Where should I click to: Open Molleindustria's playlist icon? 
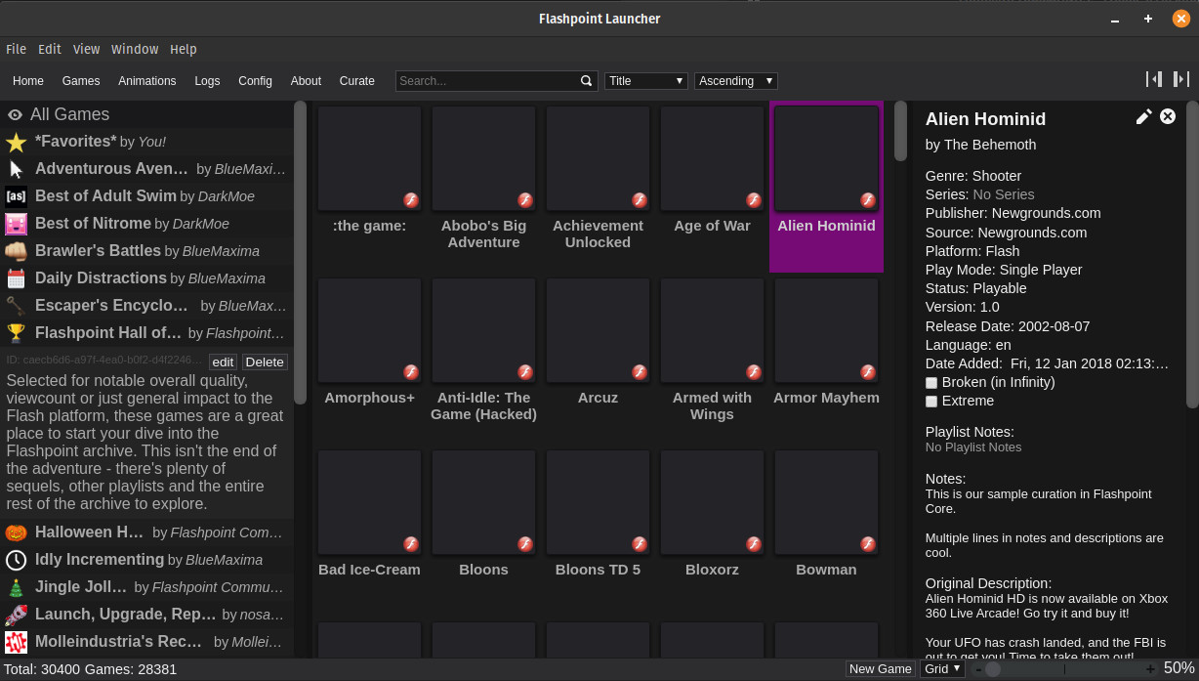[x=16, y=642]
